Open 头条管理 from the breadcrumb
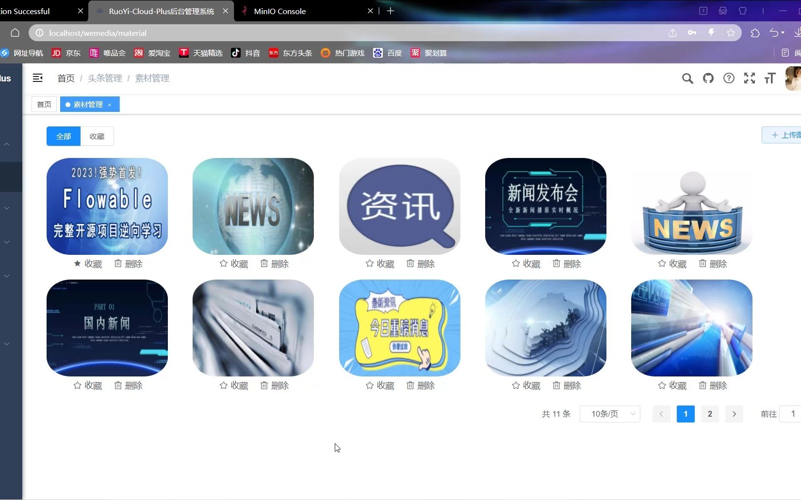Viewport: 801px width, 500px height. pyautogui.click(x=104, y=78)
